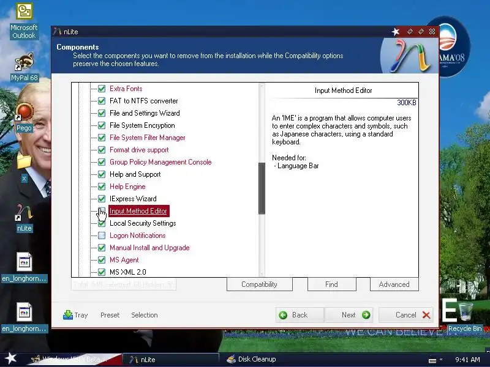490x367 pixels.
Task: Switch to nLite taskbar button
Action: pos(171,359)
